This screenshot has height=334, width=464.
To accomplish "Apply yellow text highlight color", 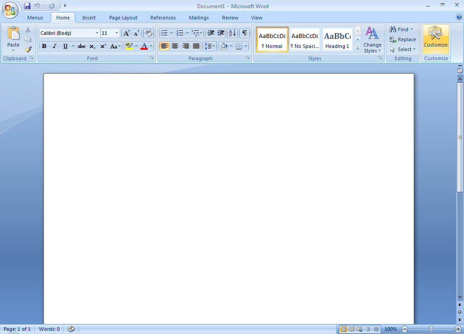I will [x=130, y=46].
